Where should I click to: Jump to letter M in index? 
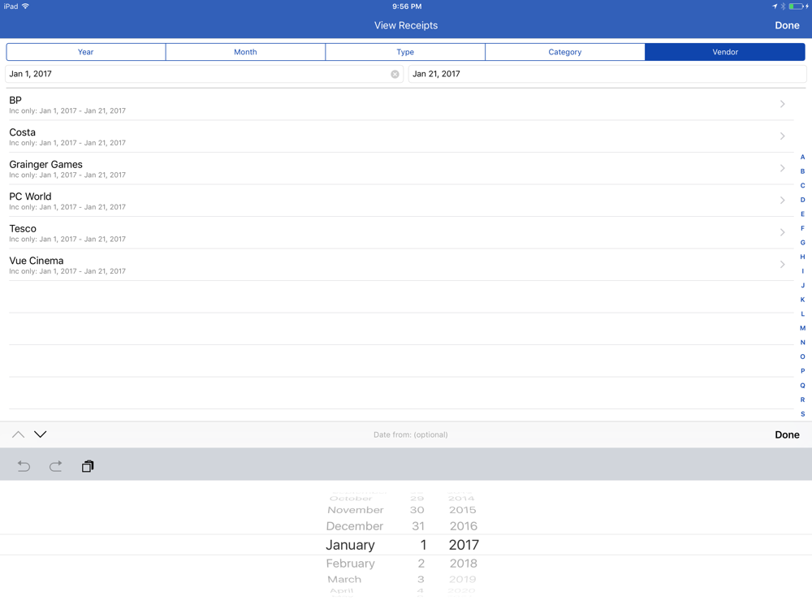[x=803, y=328]
